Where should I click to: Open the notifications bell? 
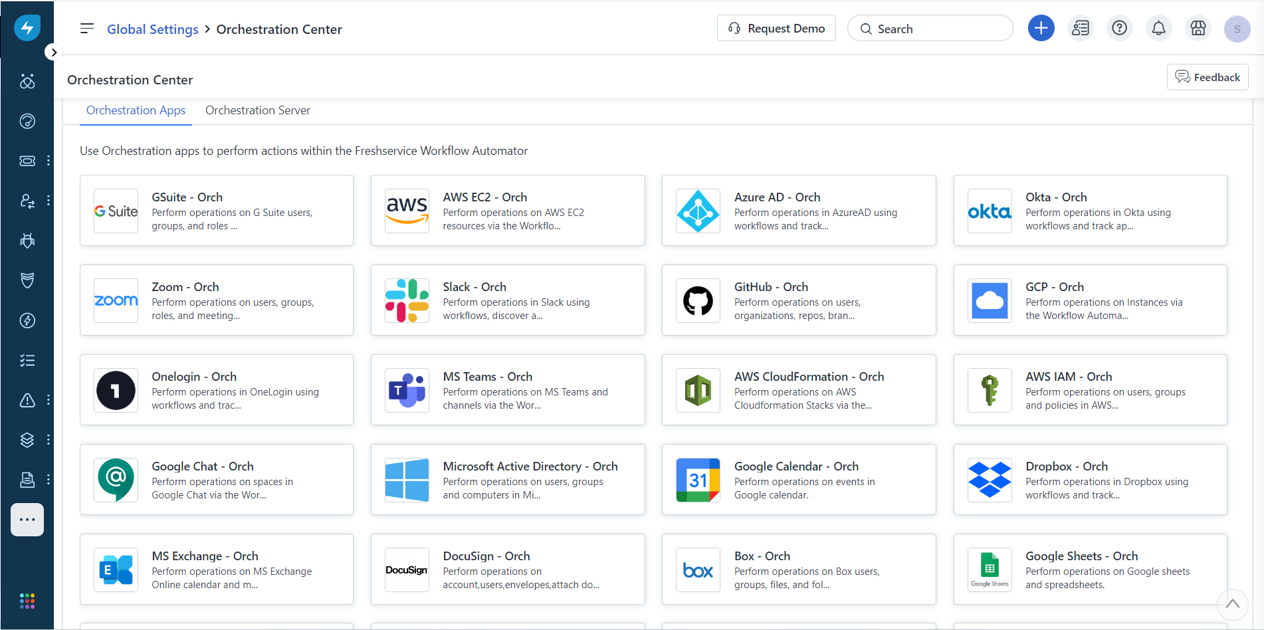[1158, 28]
